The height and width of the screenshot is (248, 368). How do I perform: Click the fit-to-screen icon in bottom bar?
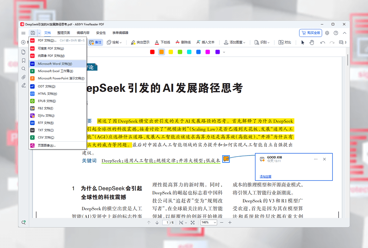tap(192, 222)
